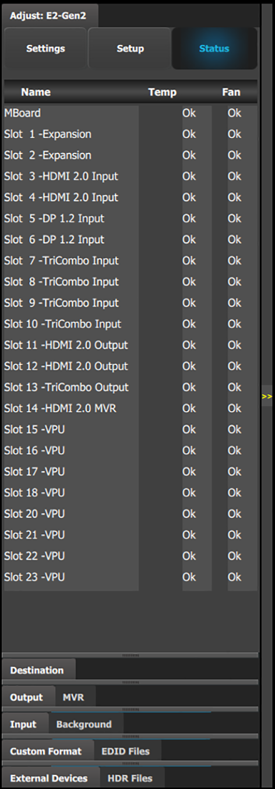This screenshot has height=789, width=275.
Task: Select the External Devices tab
Action: click(49, 778)
